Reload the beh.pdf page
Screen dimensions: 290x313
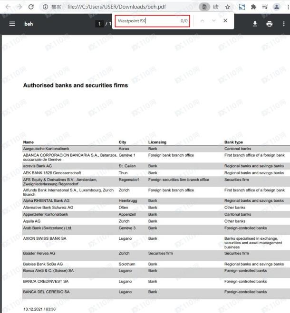click(x=31, y=7)
